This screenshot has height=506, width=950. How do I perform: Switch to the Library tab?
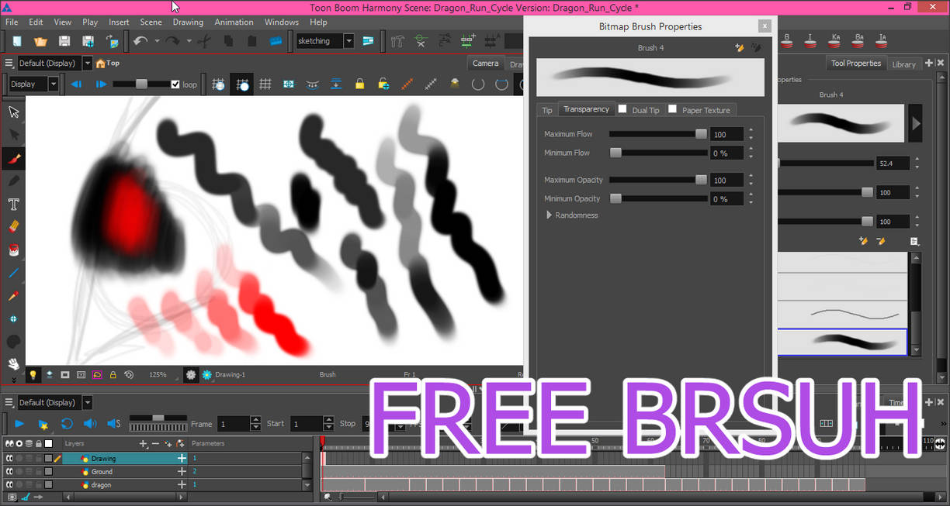(903, 64)
